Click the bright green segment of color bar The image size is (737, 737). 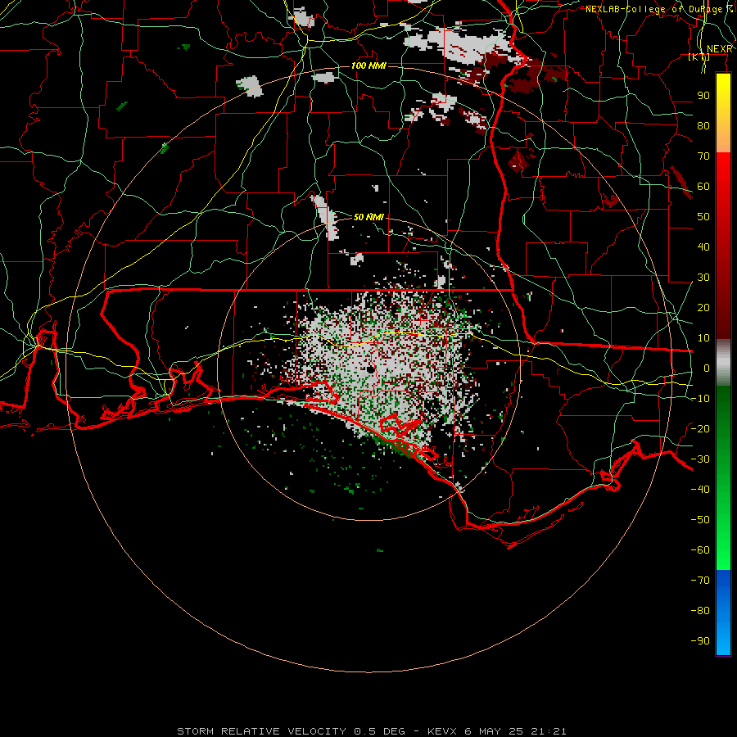(x=723, y=536)
